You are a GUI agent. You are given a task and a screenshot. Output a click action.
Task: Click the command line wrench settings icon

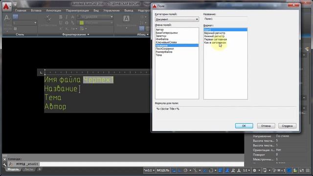tap(4, 164)
